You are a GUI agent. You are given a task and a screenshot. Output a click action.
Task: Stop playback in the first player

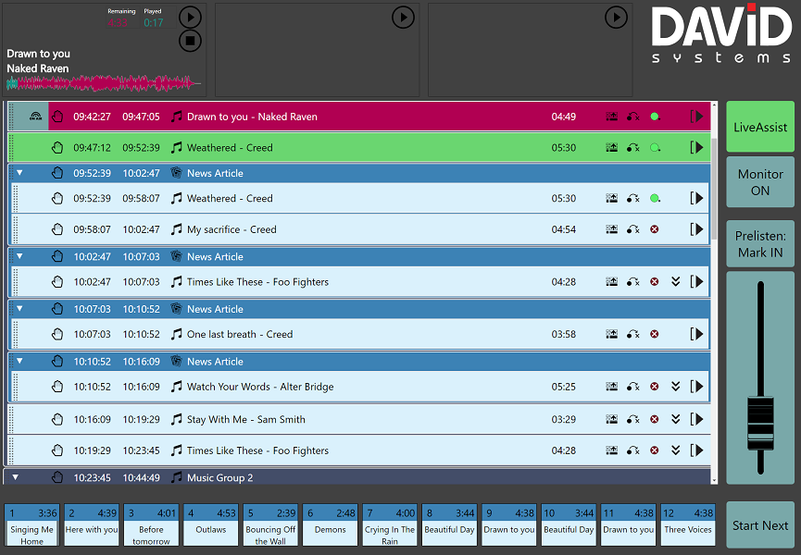click(189, 40)
